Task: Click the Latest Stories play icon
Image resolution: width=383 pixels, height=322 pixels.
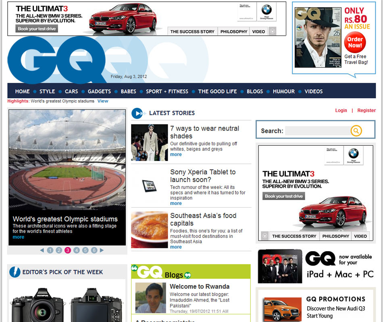Action: [x=137, y=113]
